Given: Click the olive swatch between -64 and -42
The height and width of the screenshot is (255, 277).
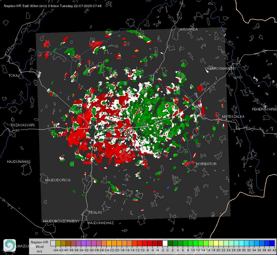Looking at the screenshot, I should (58, 243).
